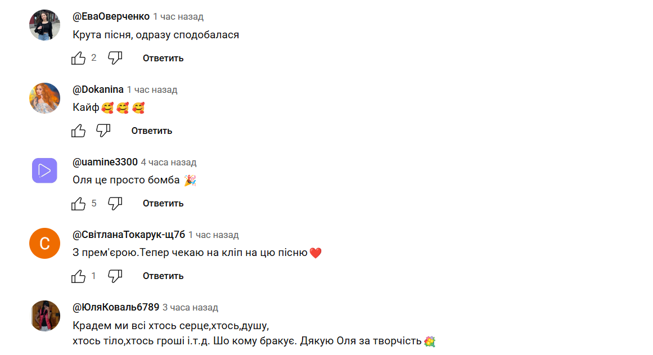Like the comment 'Оля це просто бомба'
Viewport: 653px width, 355px height.
[78, 203]
